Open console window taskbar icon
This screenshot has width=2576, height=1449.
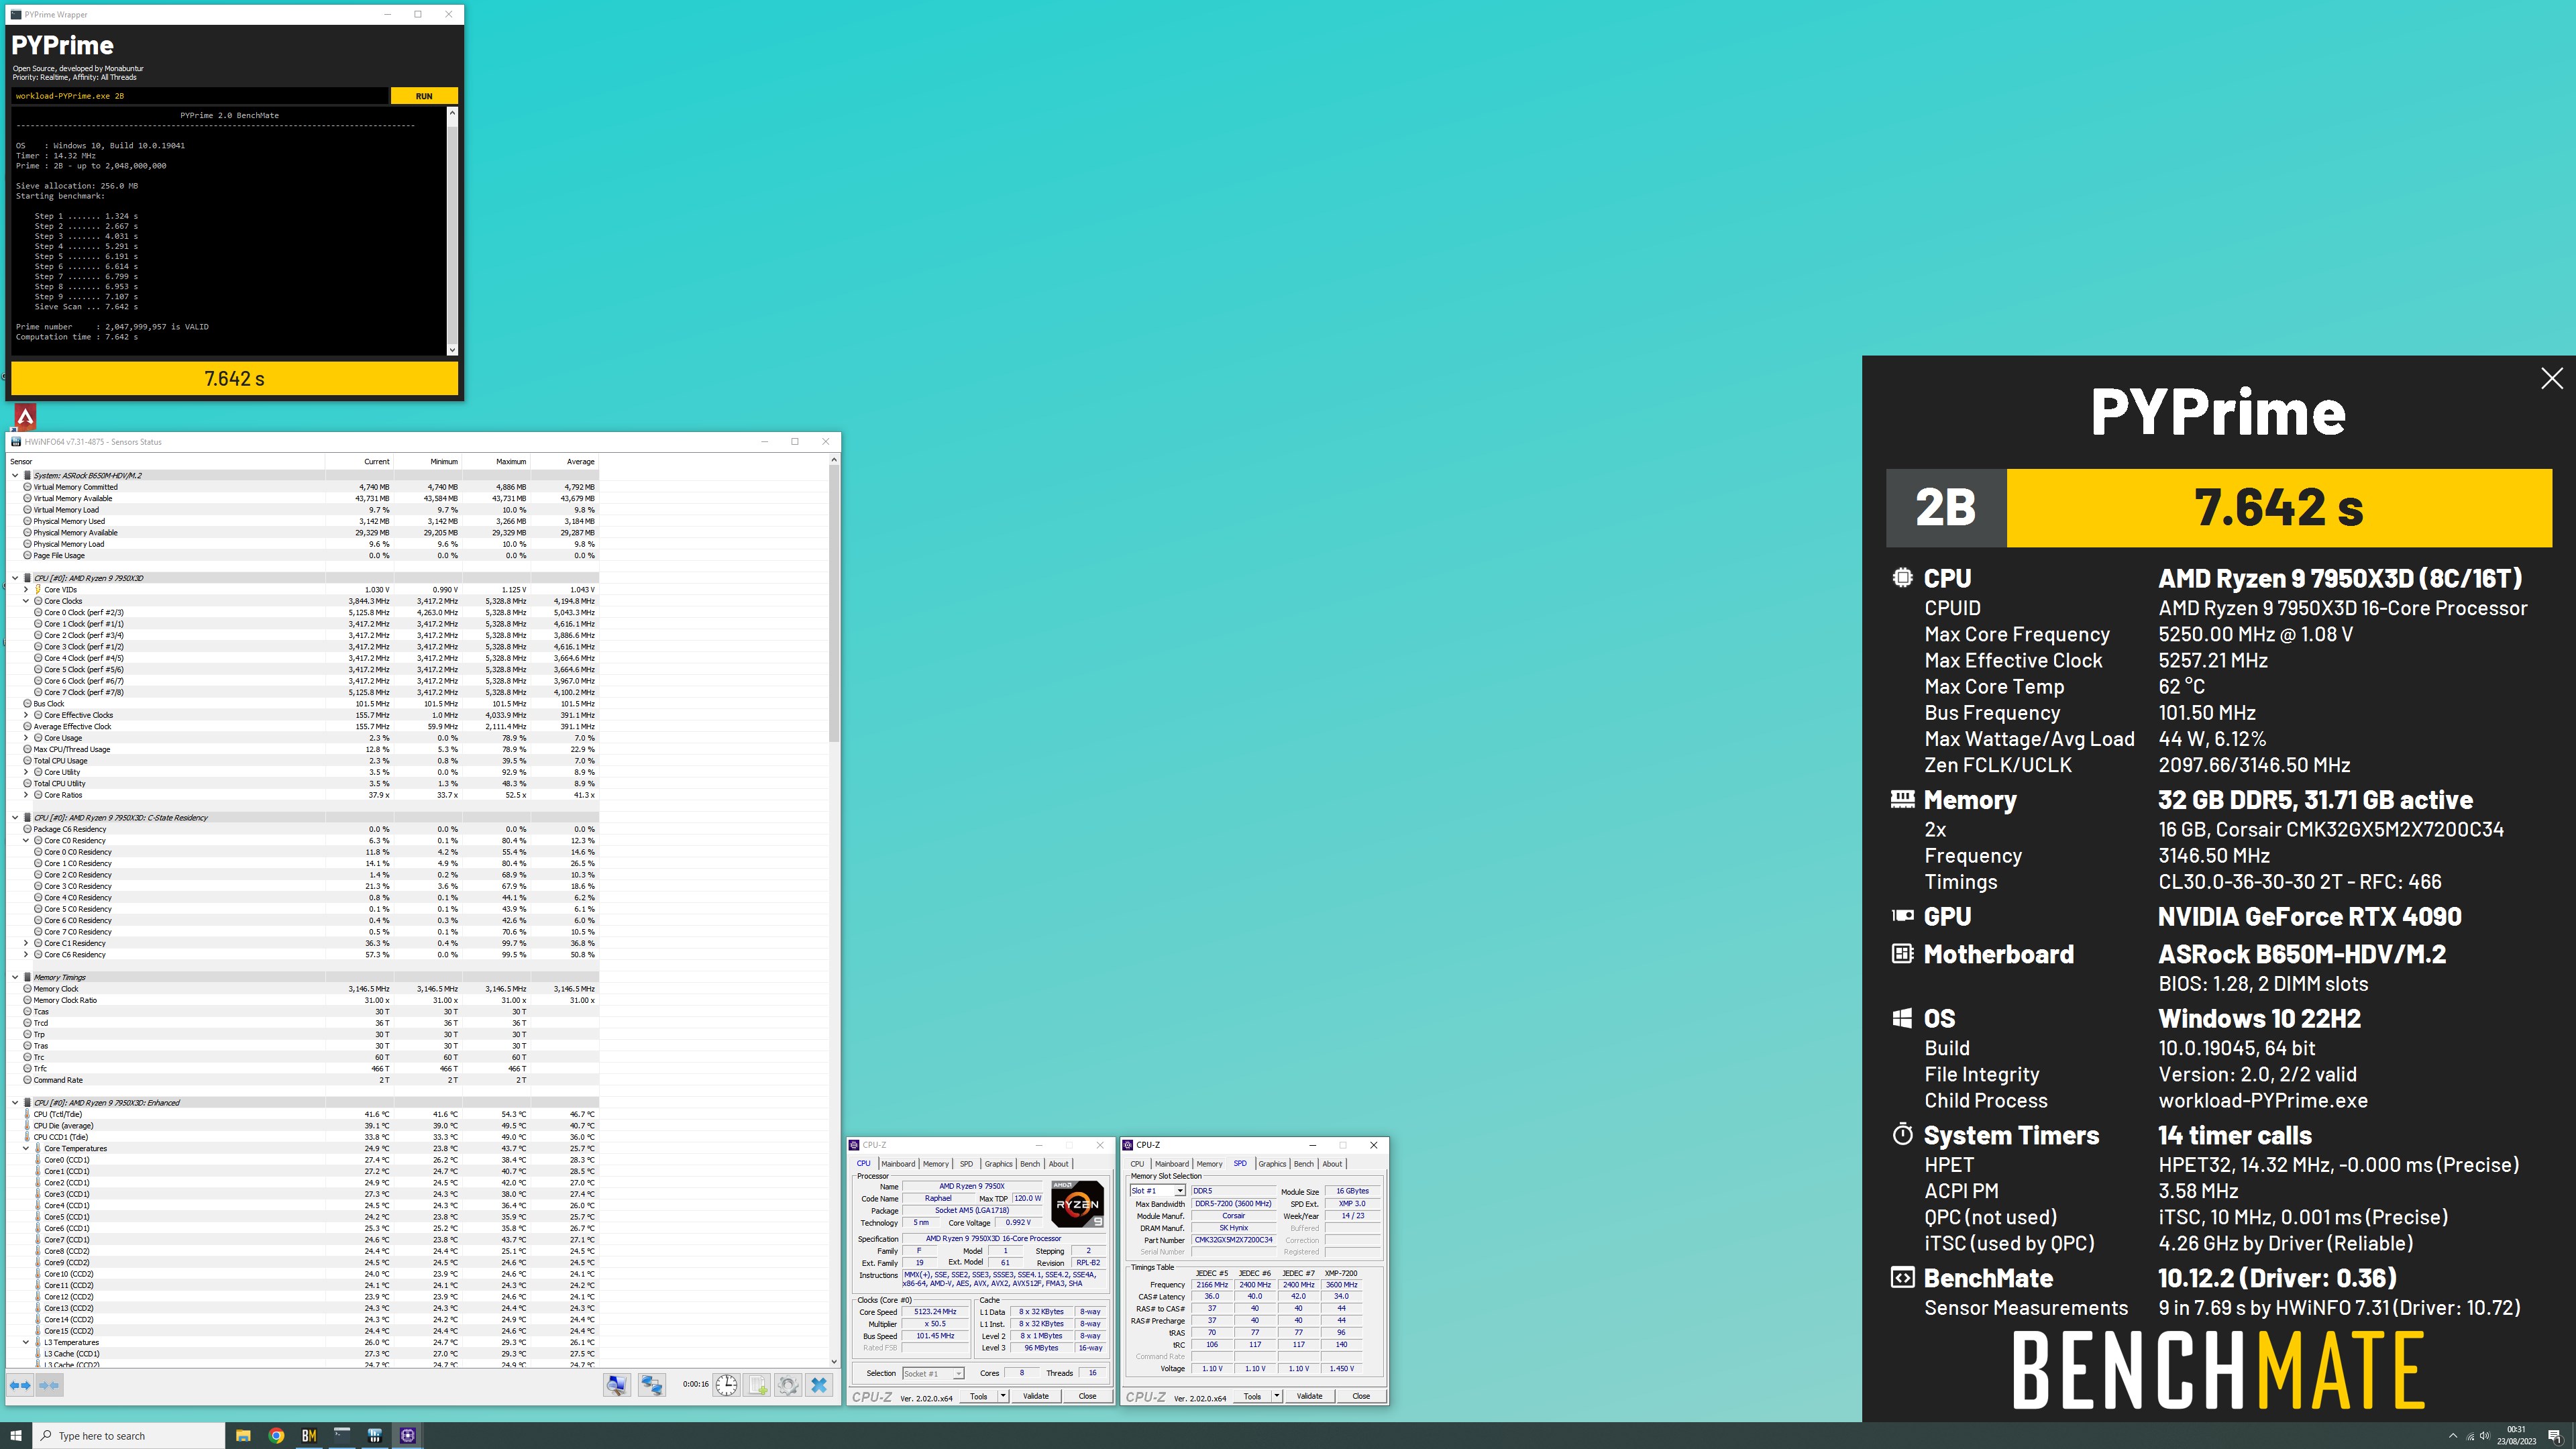(342, 1435)
